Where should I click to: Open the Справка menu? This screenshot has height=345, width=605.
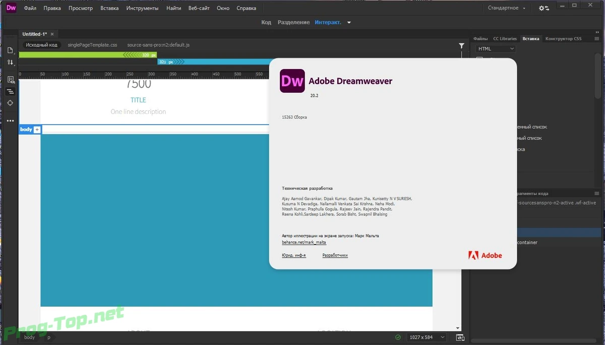246,8
